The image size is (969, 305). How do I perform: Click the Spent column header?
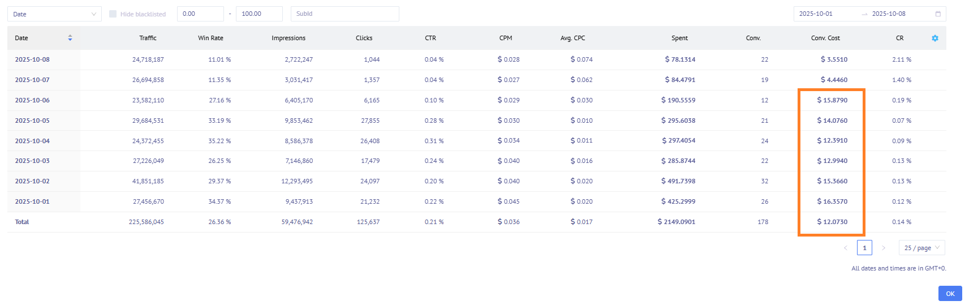pos(679,38)
